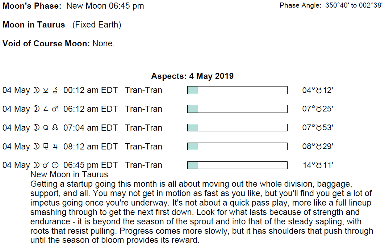Click the progress bar in the Moon-Jupiter row
The height and width of the screenshot is (245, 389).
237,147
